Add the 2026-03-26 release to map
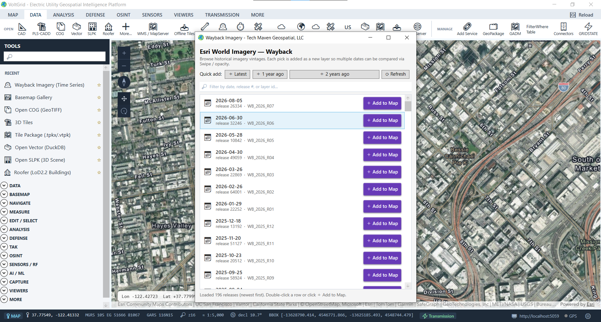601x322 pixels. coord(382,172)
